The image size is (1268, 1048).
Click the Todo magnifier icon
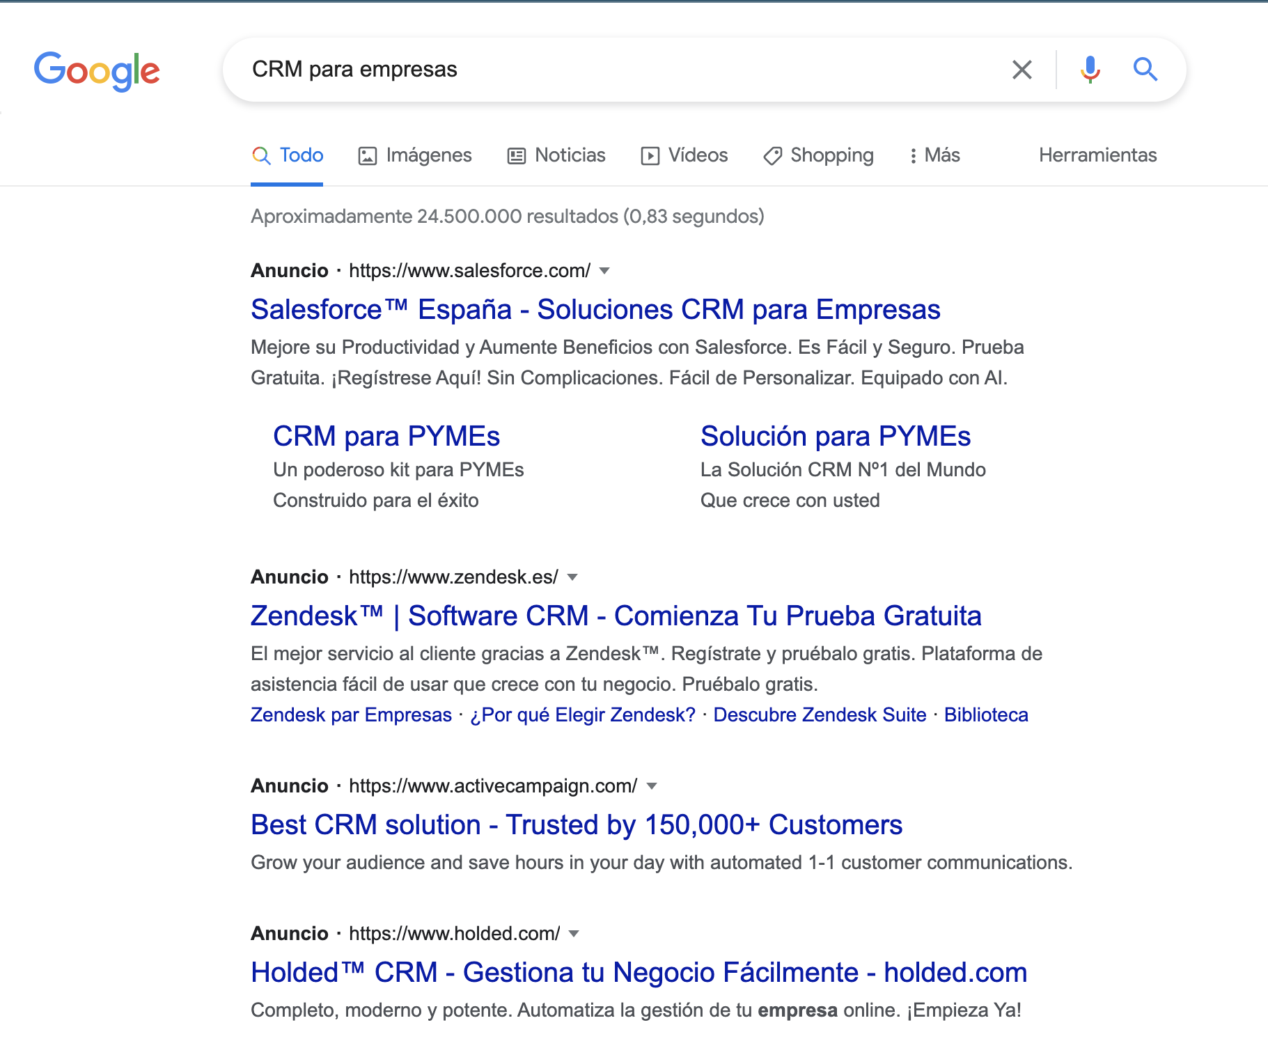pyautogui.click(x=261, y=156)
